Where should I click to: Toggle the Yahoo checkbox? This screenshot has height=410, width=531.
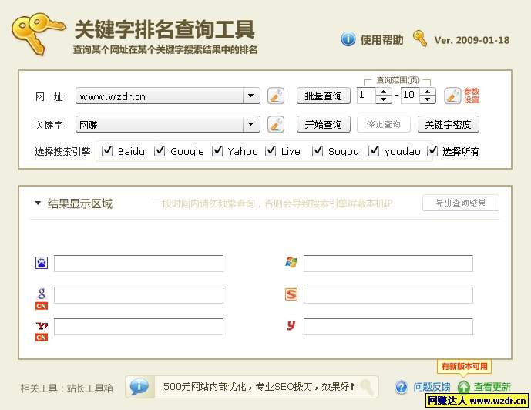217,150
